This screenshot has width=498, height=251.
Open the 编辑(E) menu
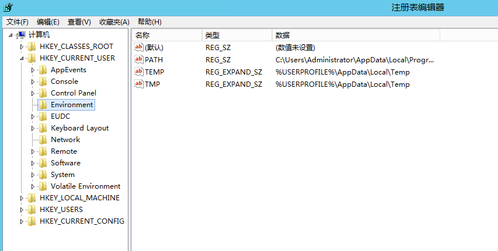click(48, 22)
